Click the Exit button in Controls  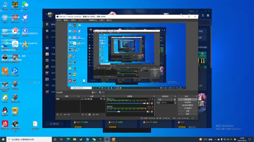click(188, 114)
